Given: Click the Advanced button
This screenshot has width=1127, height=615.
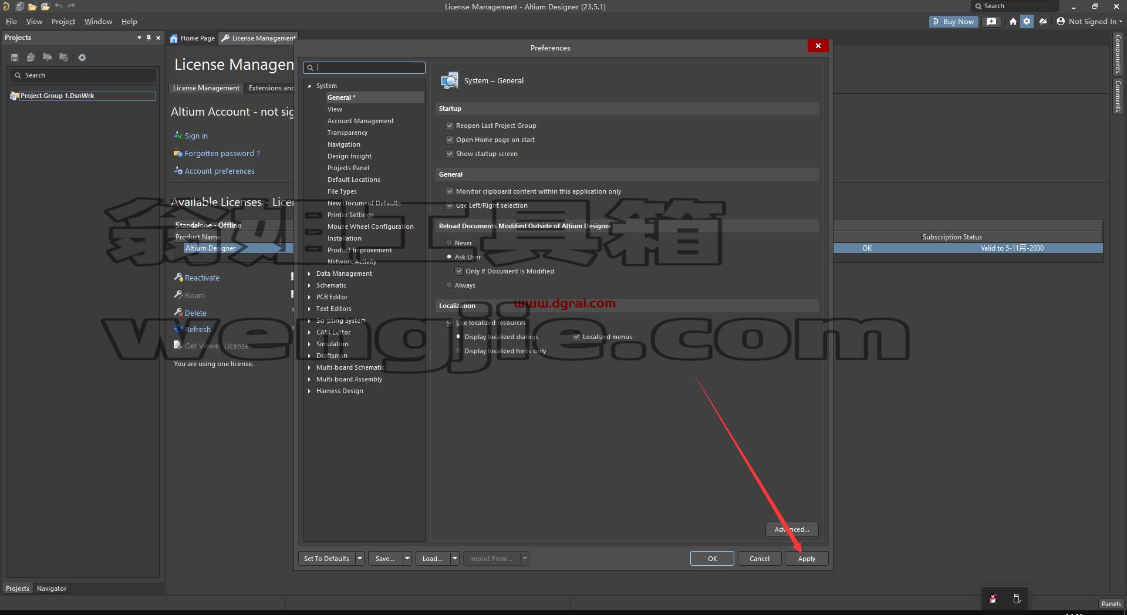Looking at the screenshot, I should 792,529.
